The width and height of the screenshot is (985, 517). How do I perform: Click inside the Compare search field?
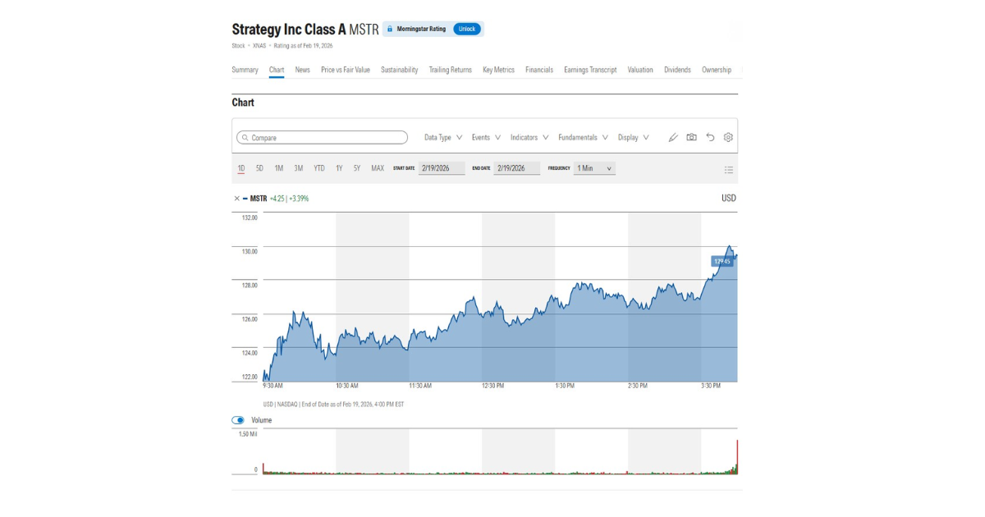[x=320, y=137]
